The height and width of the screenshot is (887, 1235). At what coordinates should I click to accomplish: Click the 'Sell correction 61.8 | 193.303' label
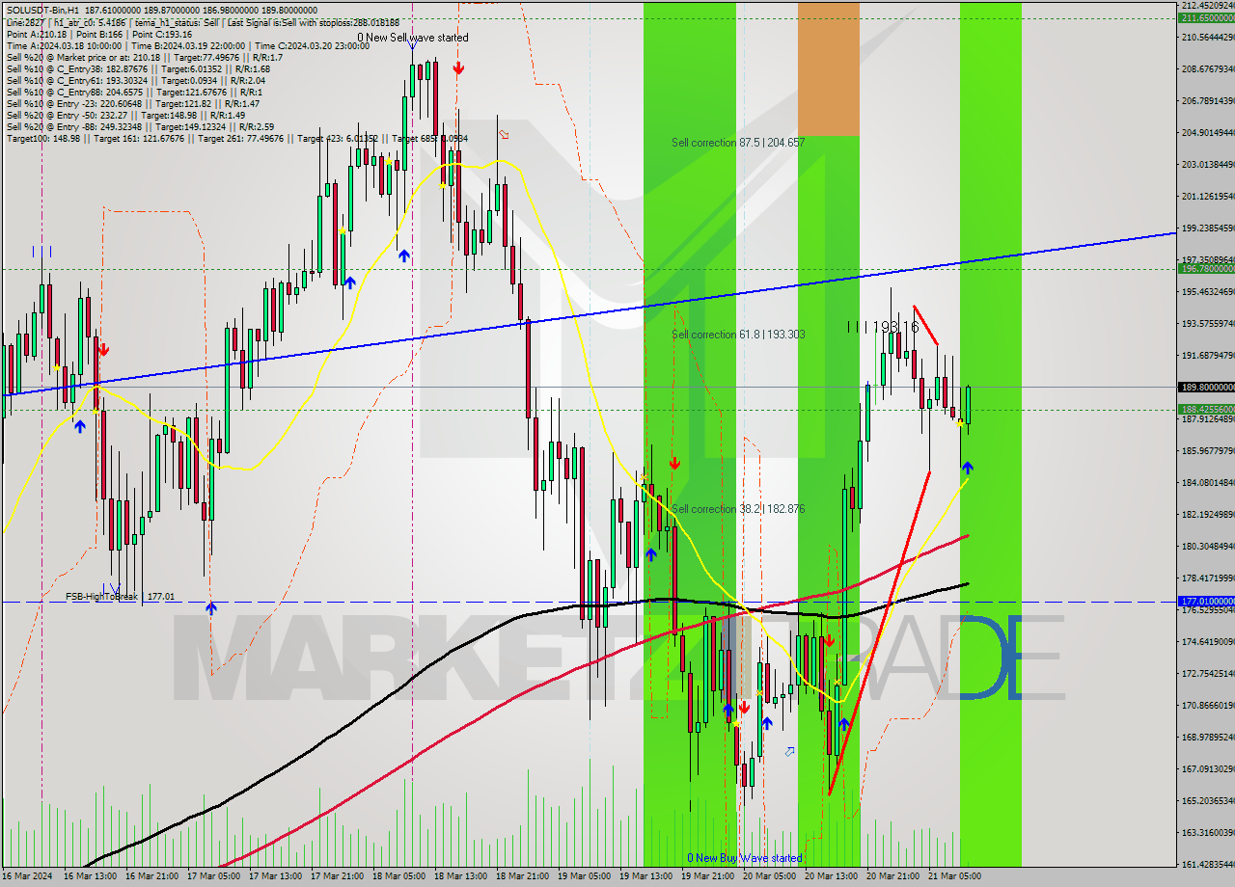click(x=738, y=335)
